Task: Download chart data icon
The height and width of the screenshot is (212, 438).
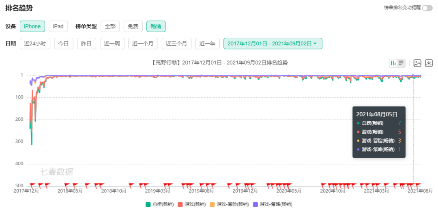Action: 429,63
